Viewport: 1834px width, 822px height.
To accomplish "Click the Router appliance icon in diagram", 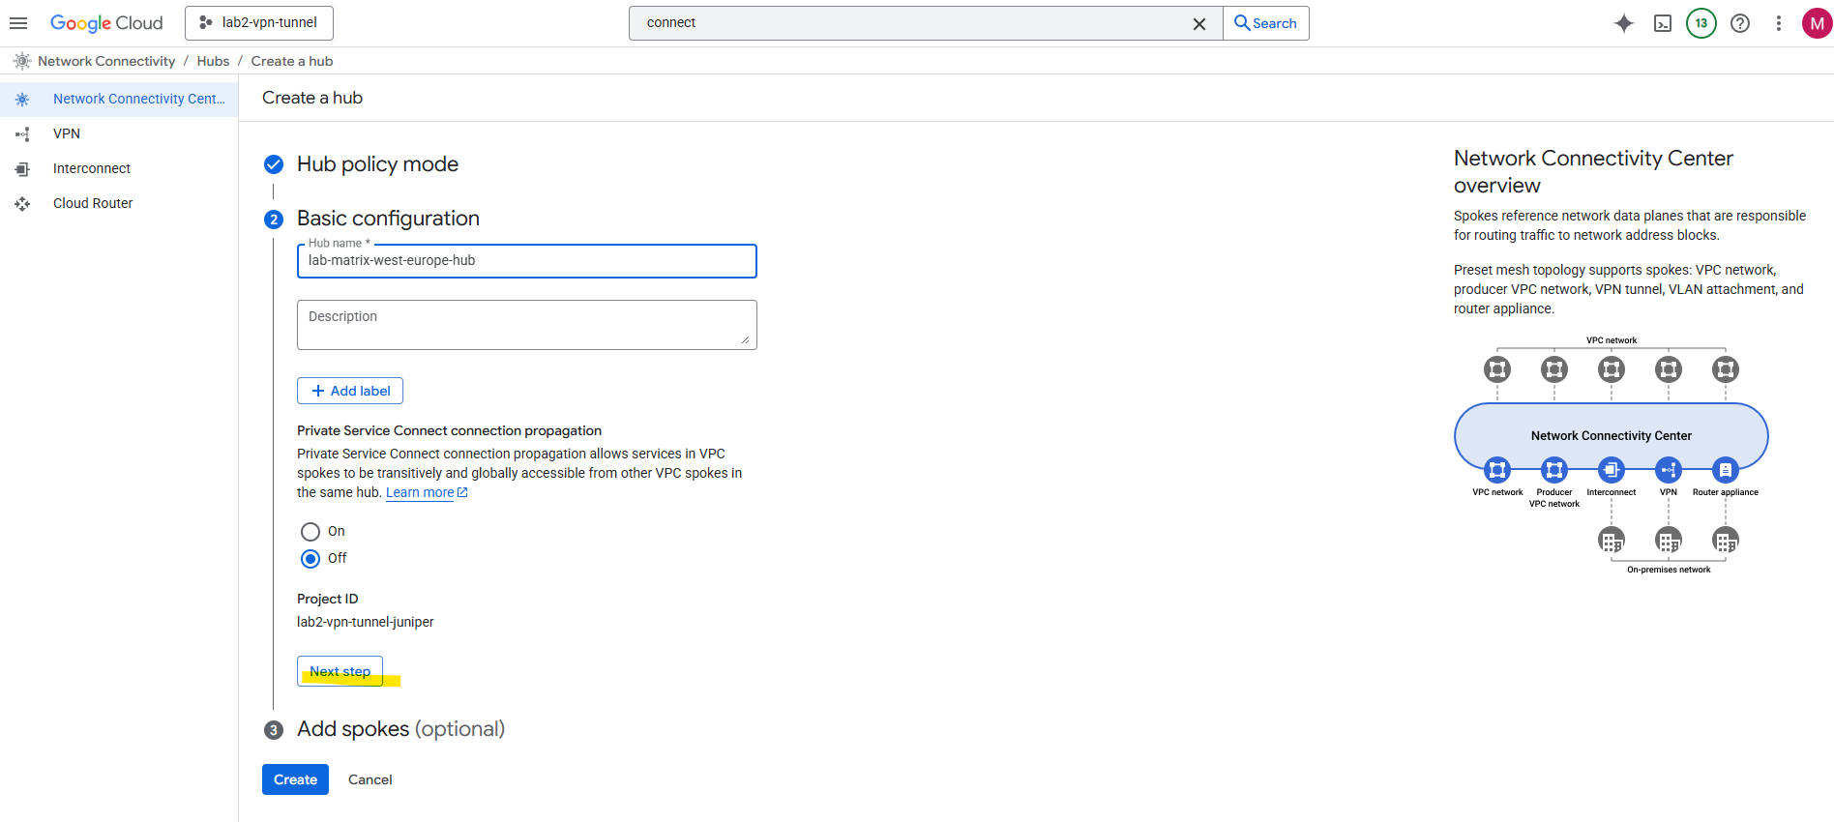I will pos(1726,470).
